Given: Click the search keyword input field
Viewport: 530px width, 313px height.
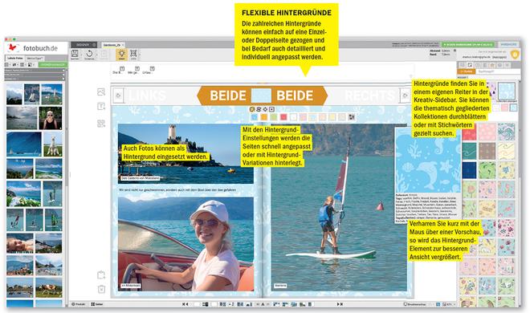Looking at the screenshot, I should coord(498,71).
